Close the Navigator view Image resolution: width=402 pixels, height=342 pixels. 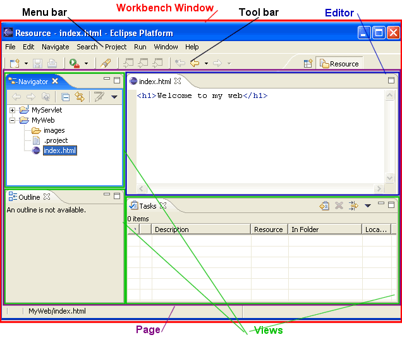[55, 82]
